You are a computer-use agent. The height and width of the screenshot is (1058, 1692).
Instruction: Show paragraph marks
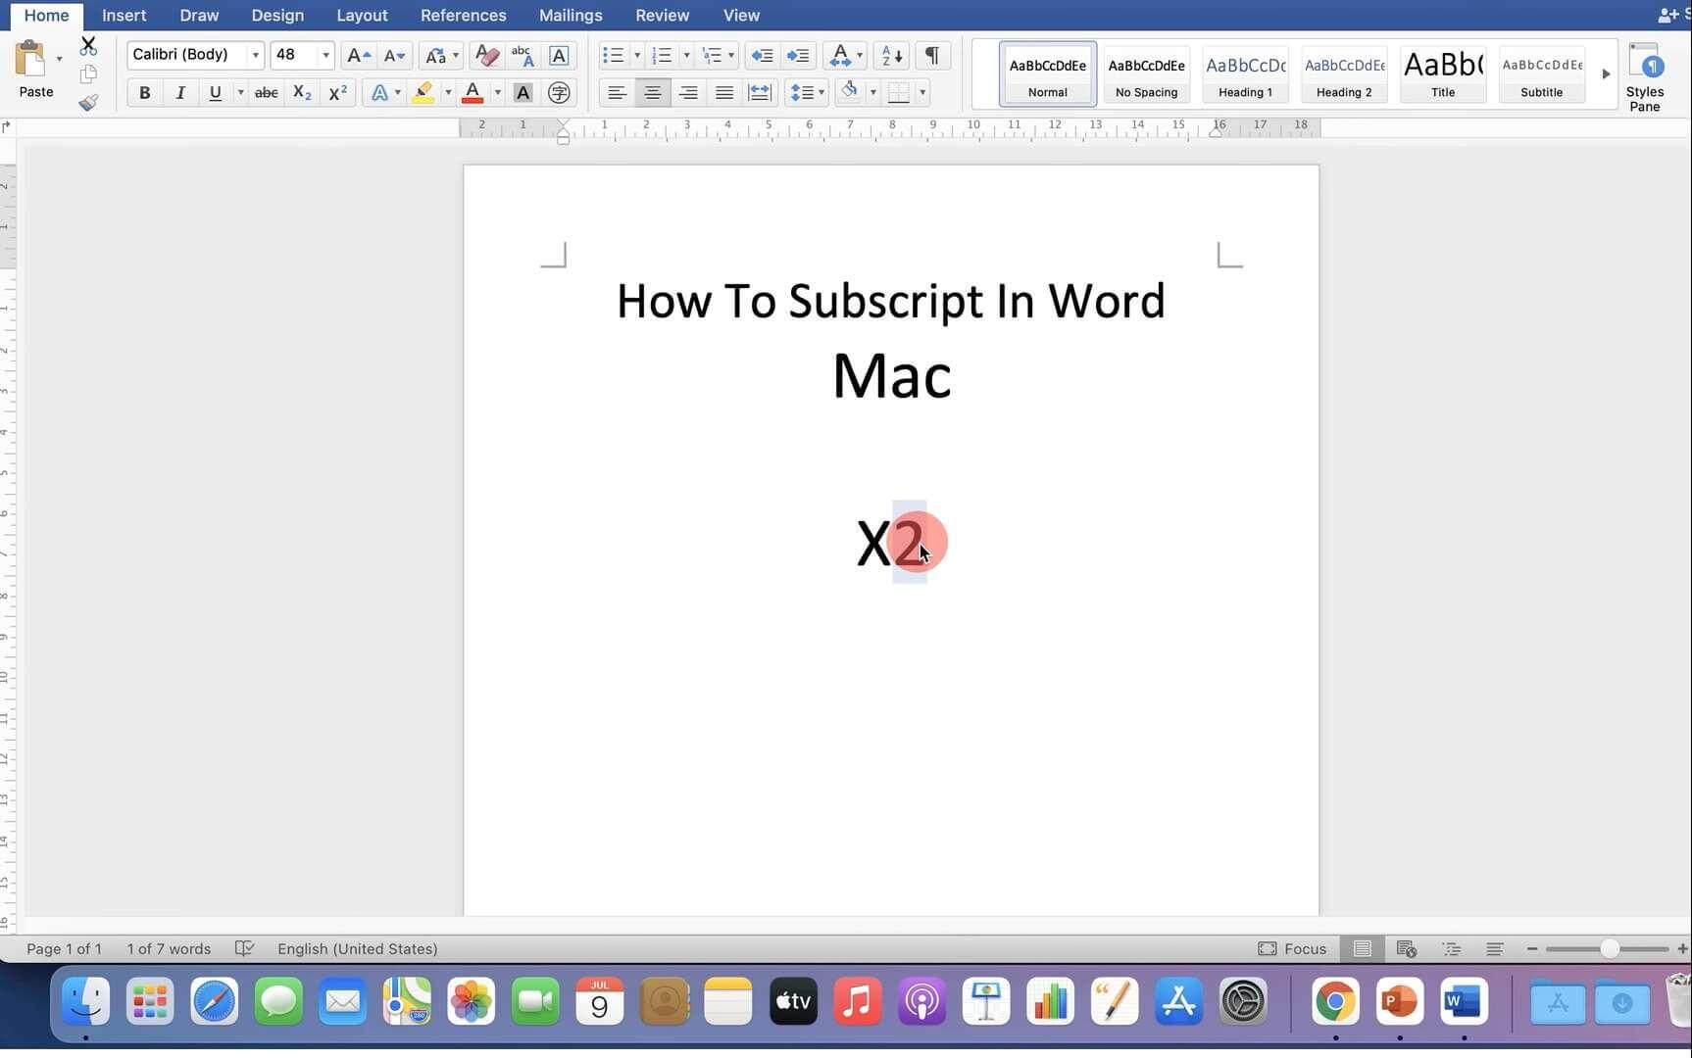point(930,56)
